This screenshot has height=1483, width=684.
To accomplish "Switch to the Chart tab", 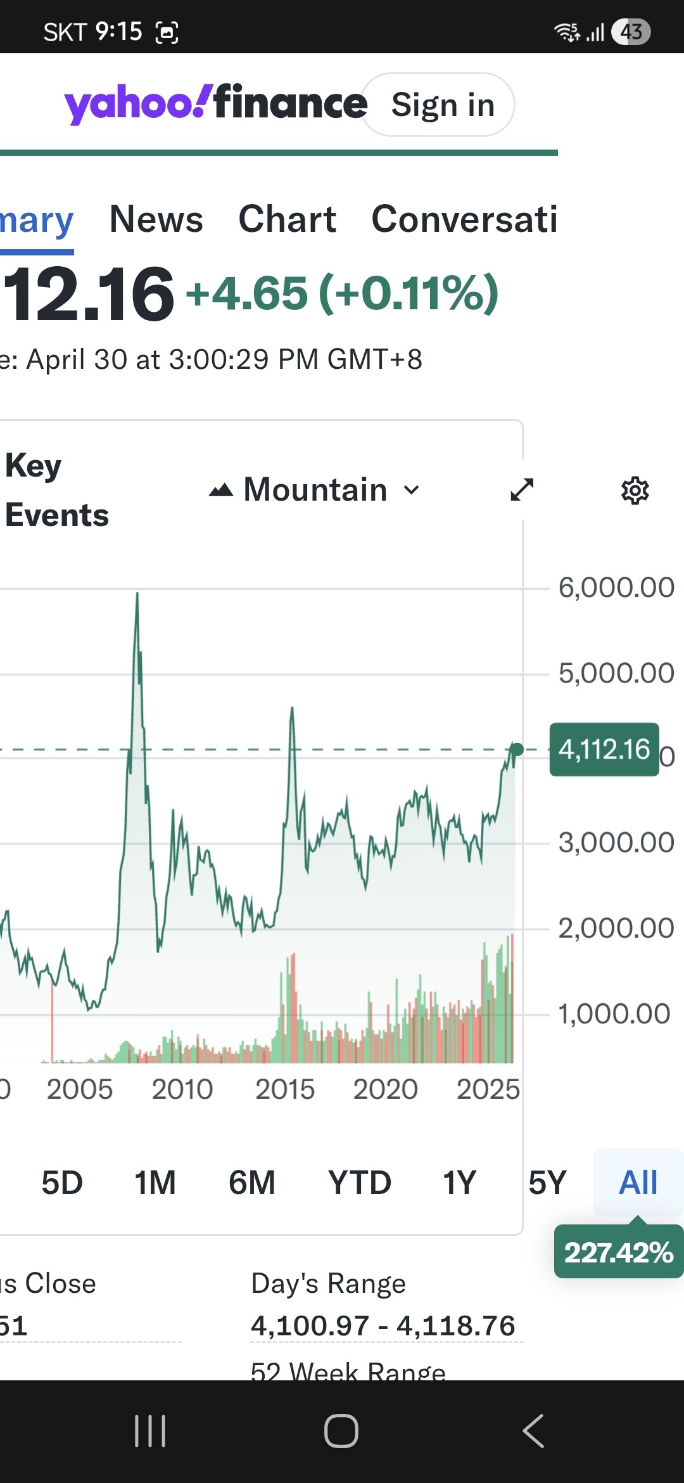I will pyautogui.click(x=288, y=219).
